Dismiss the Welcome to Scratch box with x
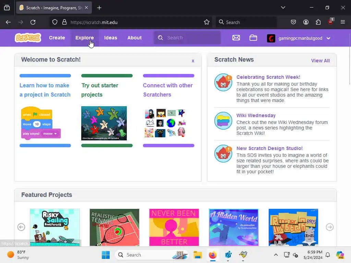351x263 pixels. click(193, 61)
